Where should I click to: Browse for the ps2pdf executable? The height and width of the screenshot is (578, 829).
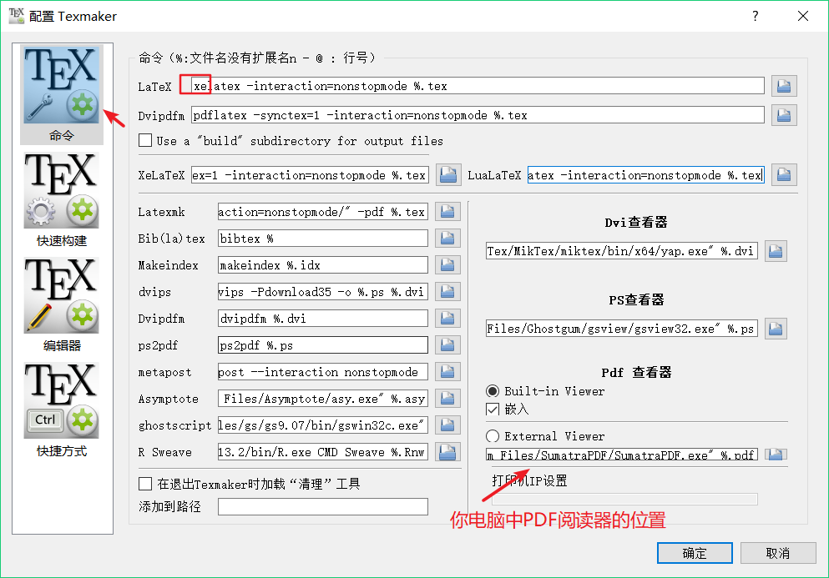coord(447,345)
